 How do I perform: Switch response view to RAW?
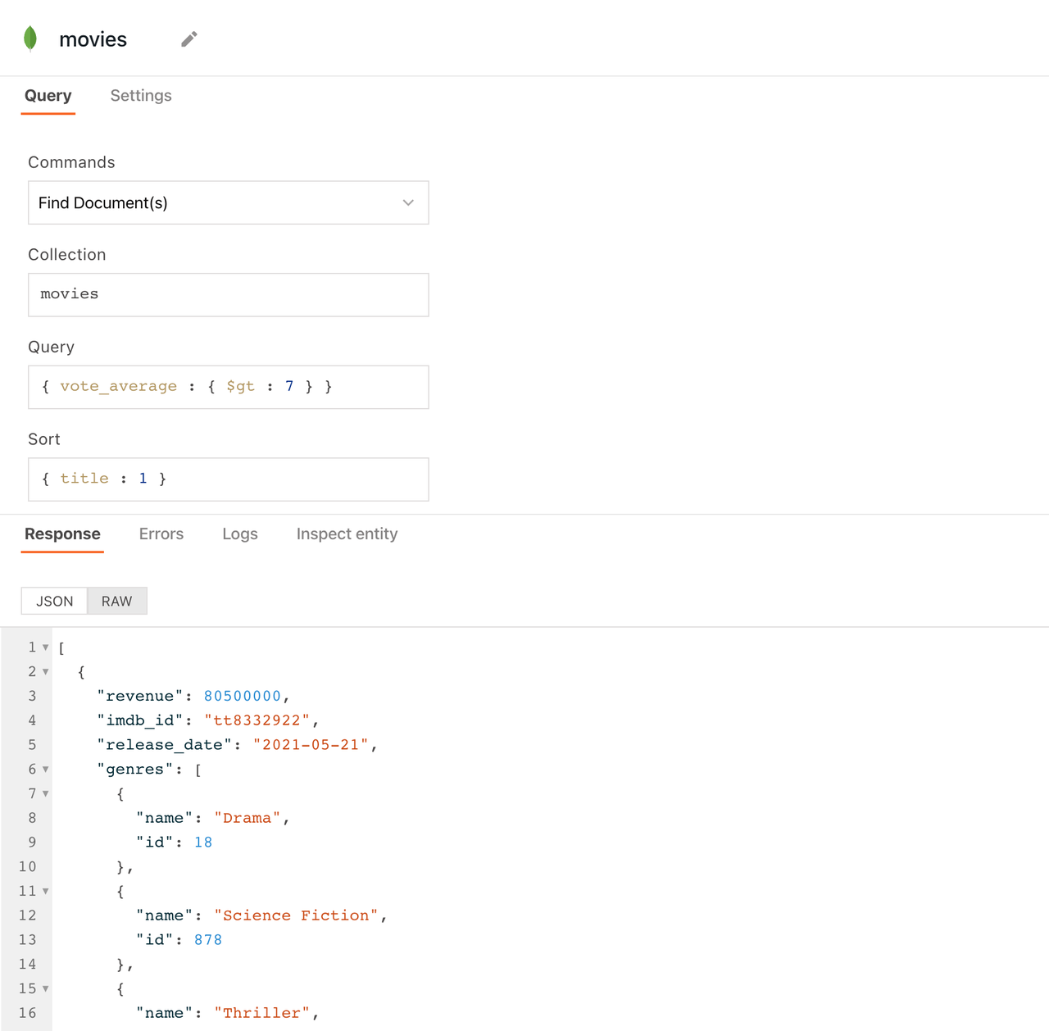[117, 602]
